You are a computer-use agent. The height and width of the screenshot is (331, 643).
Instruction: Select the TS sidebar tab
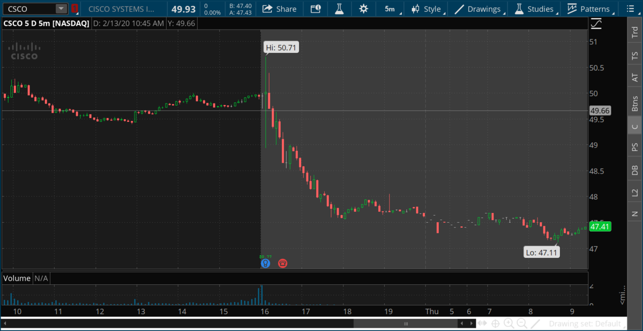pos(635,55)
